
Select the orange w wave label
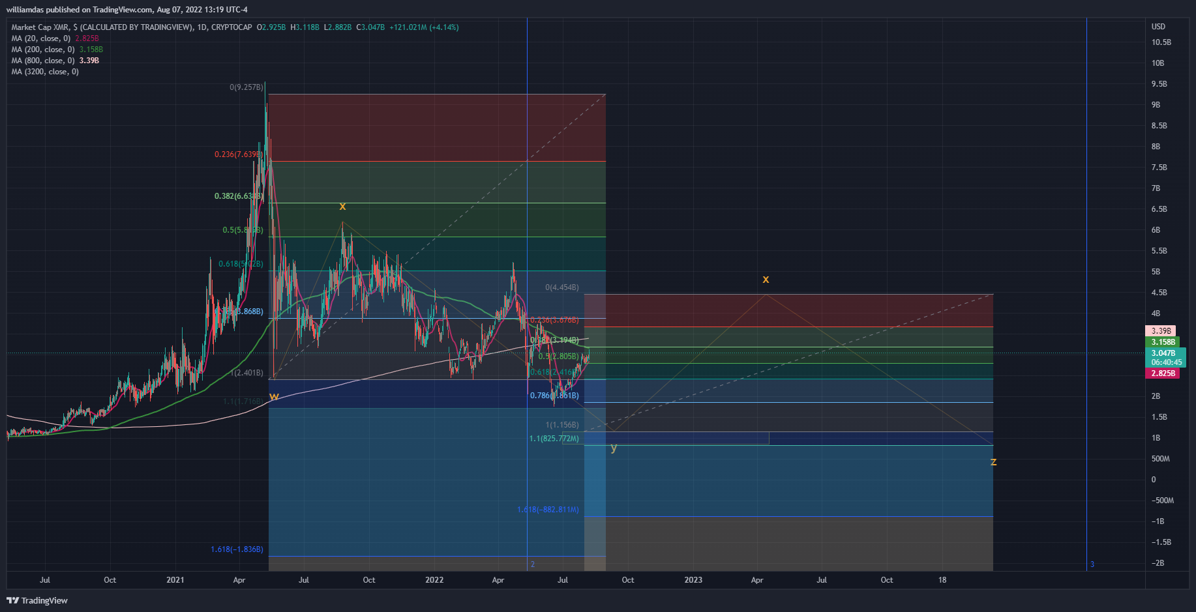click(x=274, y=396)
